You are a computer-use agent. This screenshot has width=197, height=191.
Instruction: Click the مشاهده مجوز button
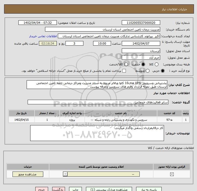28,174
